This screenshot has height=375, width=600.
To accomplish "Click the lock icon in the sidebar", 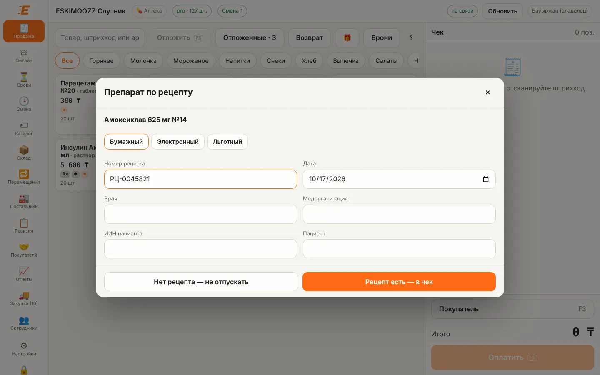I will point(24,370).
